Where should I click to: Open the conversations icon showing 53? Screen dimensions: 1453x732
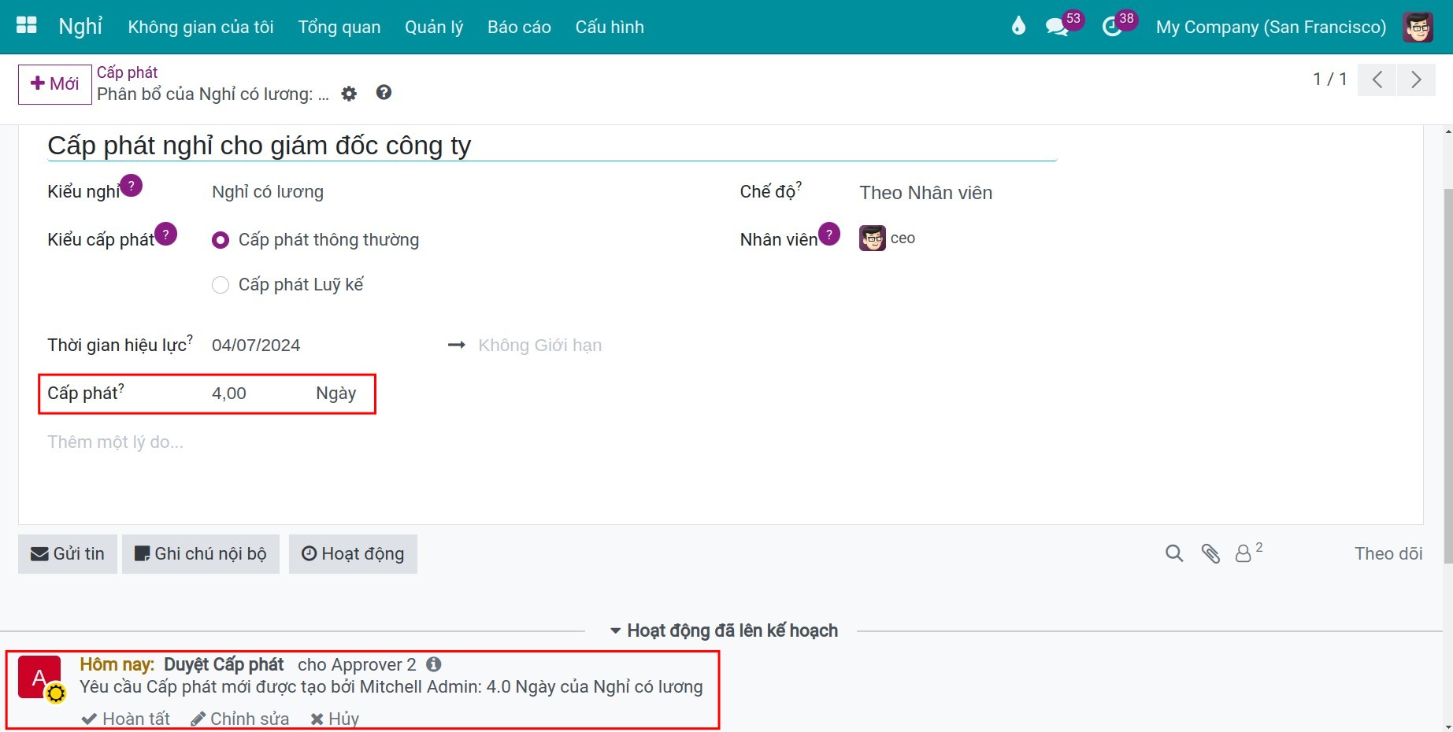[1057, 27]
